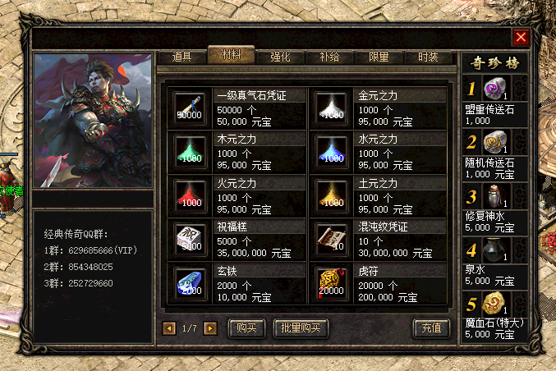Select the golden 虎符 item icon
Image resolution: width=556 pixels, height=371 pixels.
tap(331, 284)
